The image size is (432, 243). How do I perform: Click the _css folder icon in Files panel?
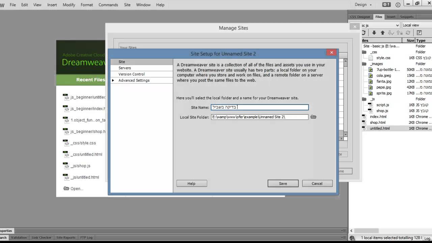[x=364, y=52]
